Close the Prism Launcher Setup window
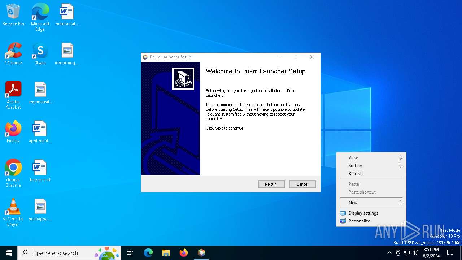462x260 pixels. pyautogui.click(x=312, y=57)
